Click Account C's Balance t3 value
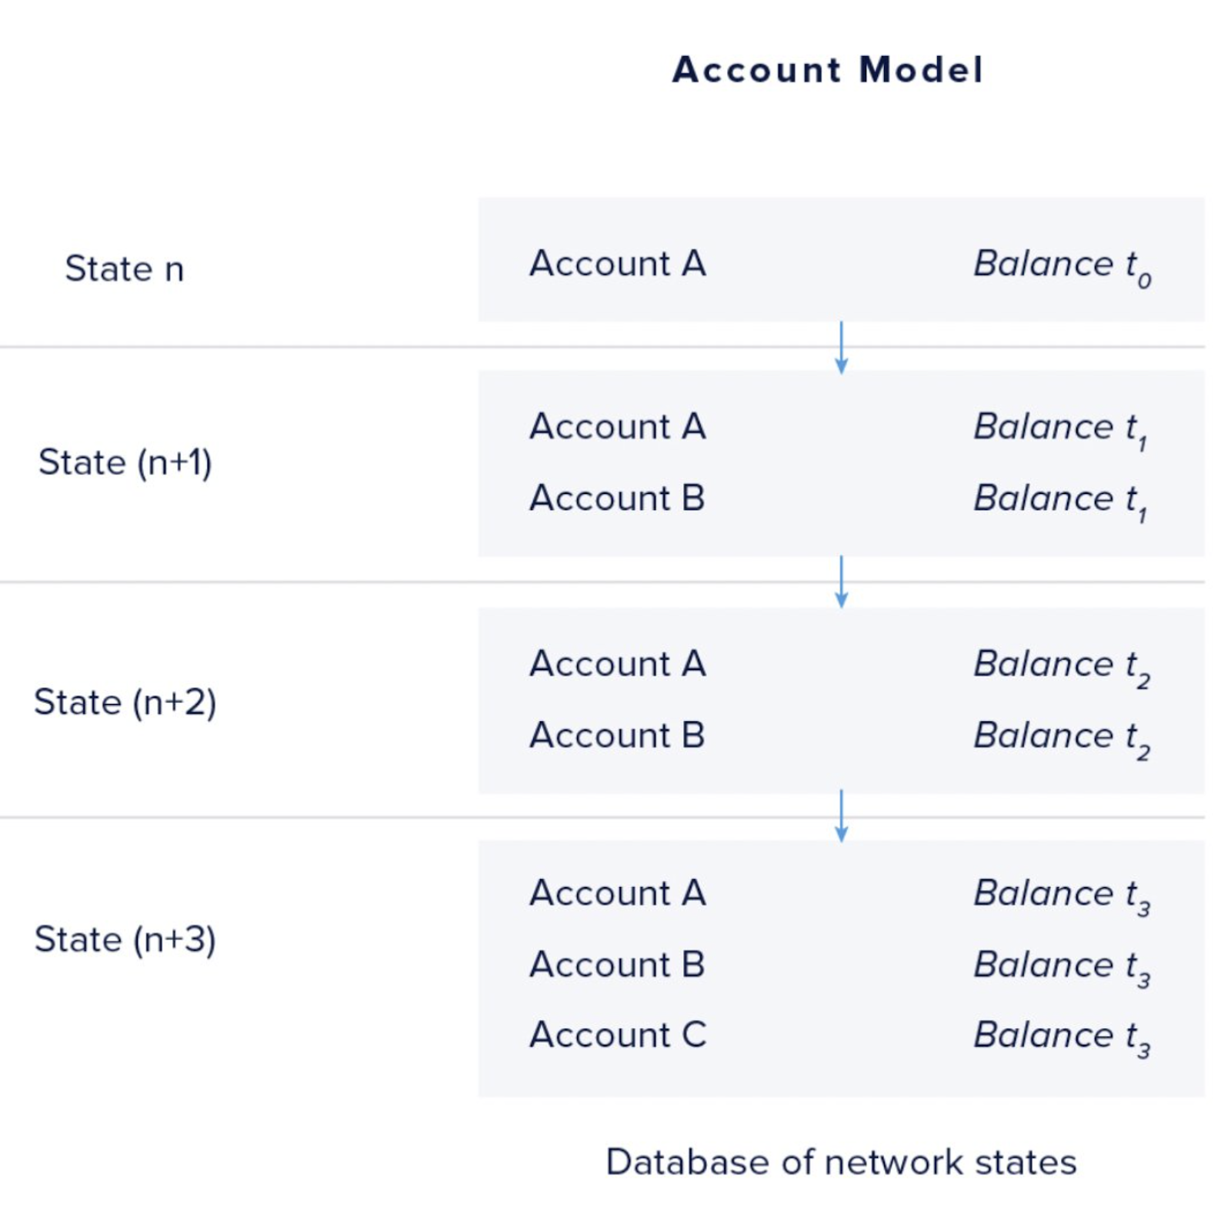 [x=1062, y=1037]
